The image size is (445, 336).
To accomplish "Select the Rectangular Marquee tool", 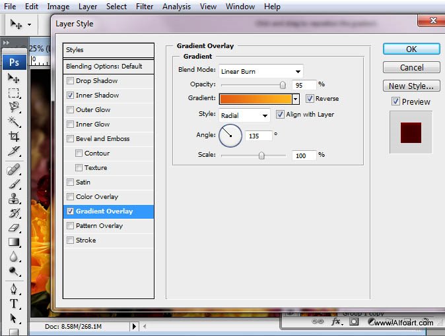I will click(x=13, y=93).
